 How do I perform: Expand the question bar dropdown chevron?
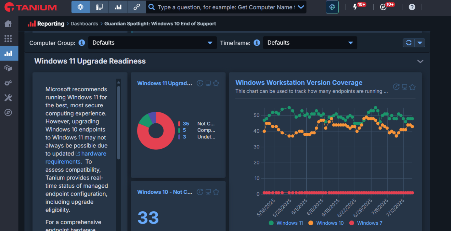(x=301, y=7)
